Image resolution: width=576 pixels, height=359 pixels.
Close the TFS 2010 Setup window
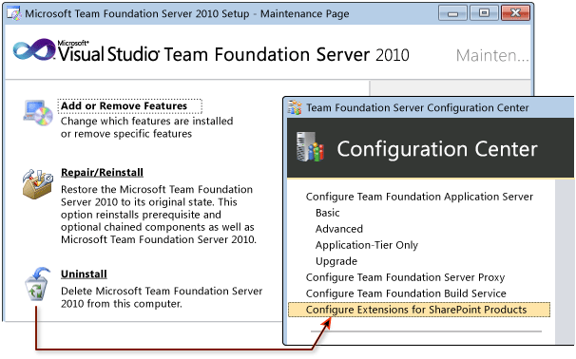coord(515,13)
